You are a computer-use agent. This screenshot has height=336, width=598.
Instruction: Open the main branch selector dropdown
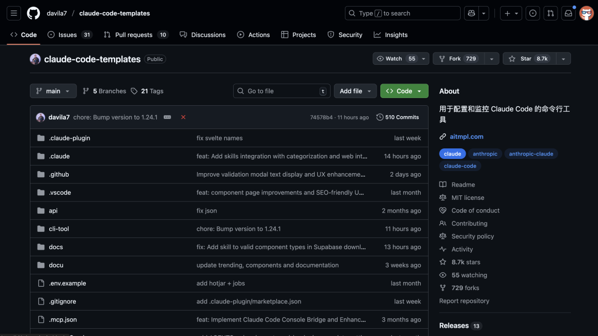coord(53,91)
